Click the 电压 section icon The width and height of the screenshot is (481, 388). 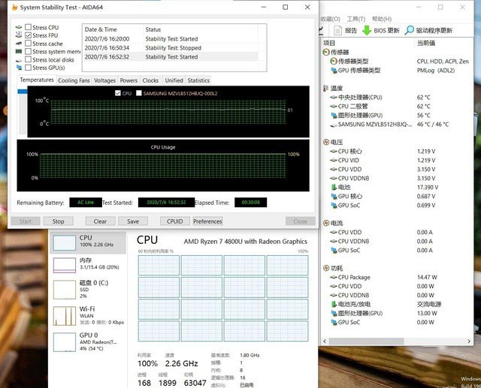pyautogui.click(x=326, y=142)
